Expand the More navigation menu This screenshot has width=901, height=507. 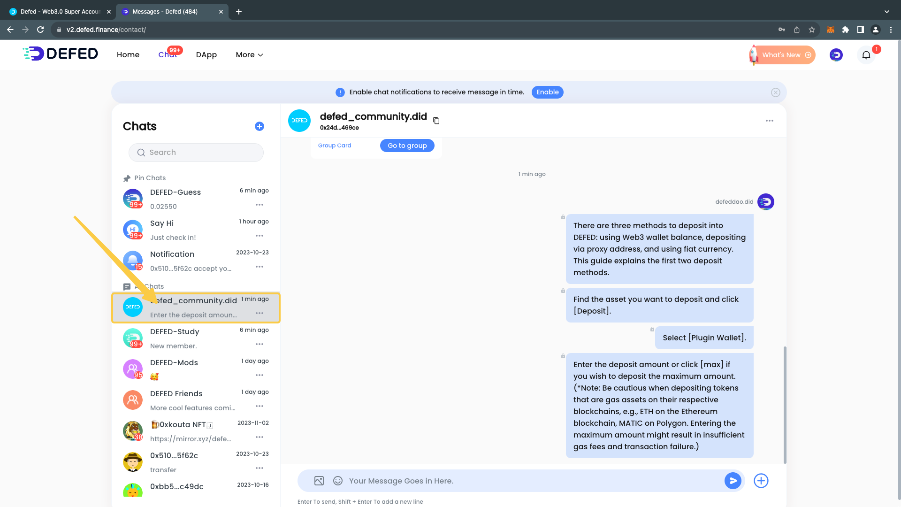point(249,55)
